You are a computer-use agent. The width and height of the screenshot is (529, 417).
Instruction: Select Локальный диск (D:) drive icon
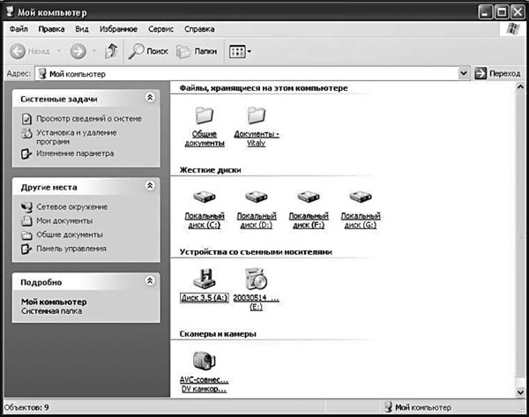pos(257,197)
